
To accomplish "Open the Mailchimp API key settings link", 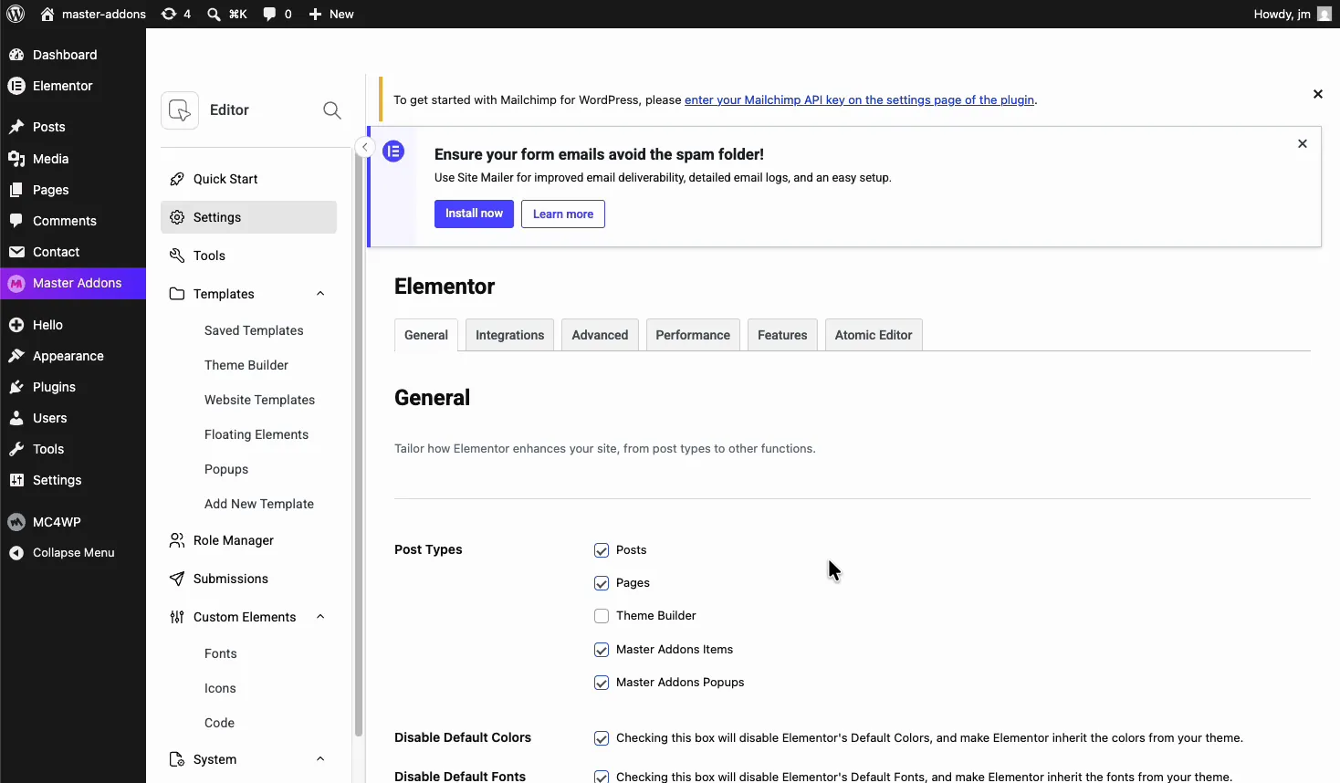I will [859, 100].
